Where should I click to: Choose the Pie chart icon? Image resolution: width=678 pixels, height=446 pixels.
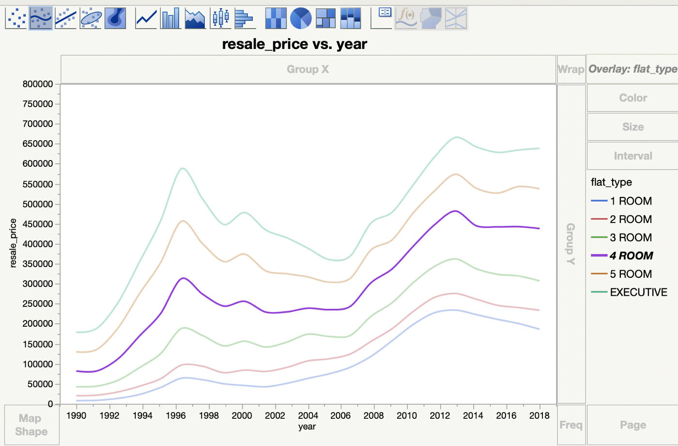pyautogui.click(x=301, y=18)
